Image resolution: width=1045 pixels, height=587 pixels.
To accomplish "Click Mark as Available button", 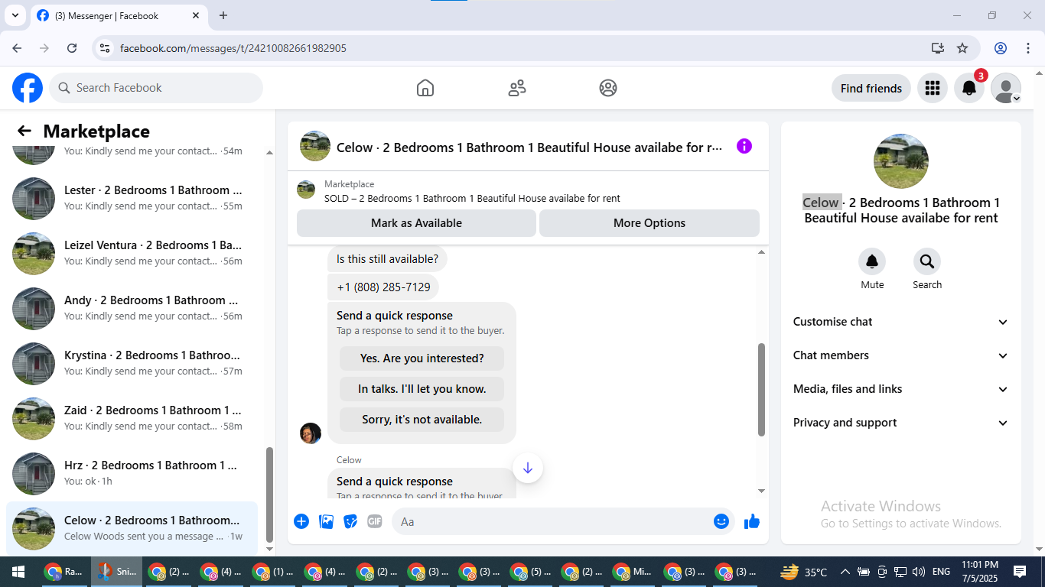I will click(416, 223).
